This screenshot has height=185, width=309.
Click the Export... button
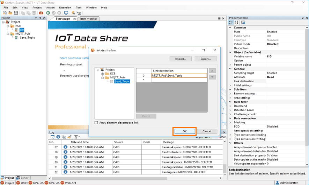pos(206,59)
